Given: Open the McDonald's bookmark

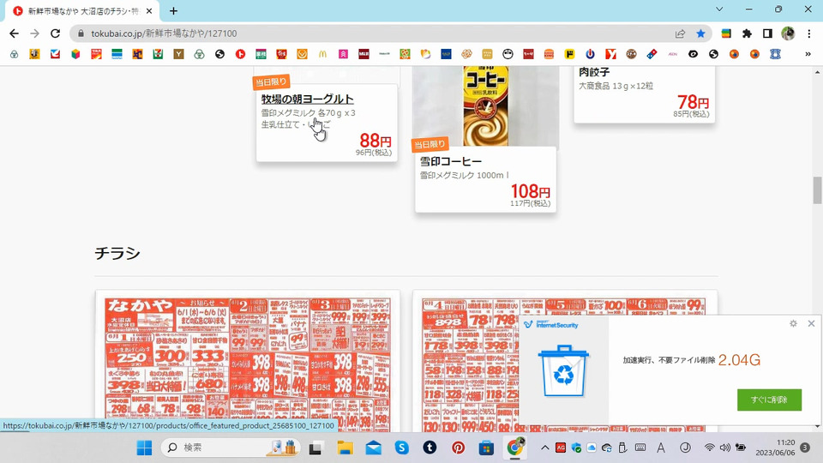Looking at the screenshot, I should pyautogui.click(x=323, y=54).
